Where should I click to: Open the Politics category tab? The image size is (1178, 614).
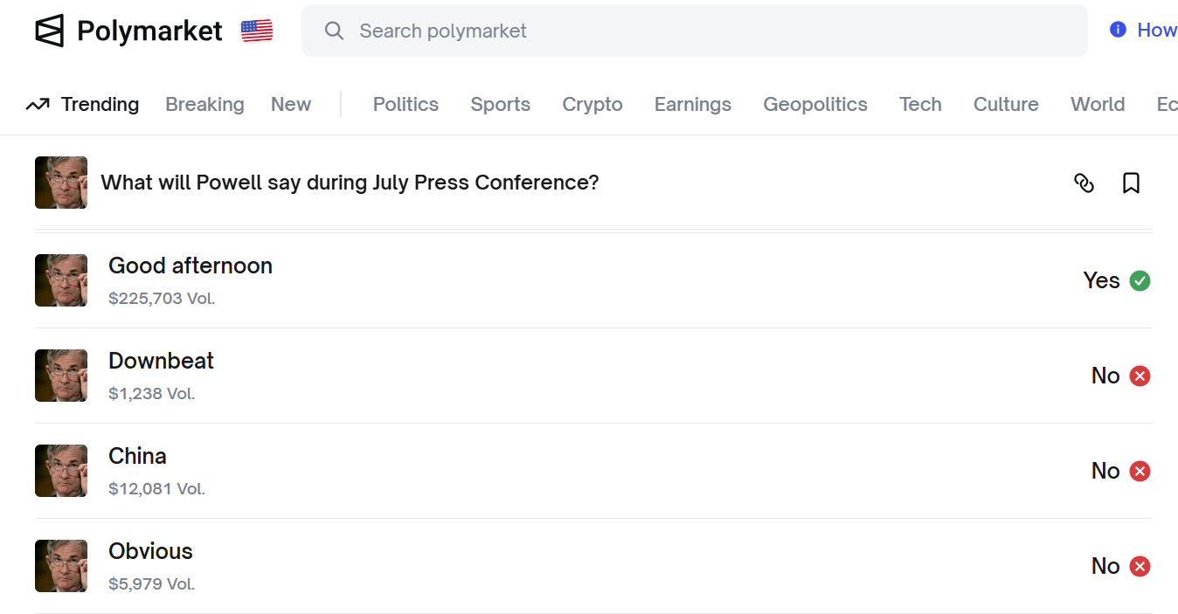(405, 105)
